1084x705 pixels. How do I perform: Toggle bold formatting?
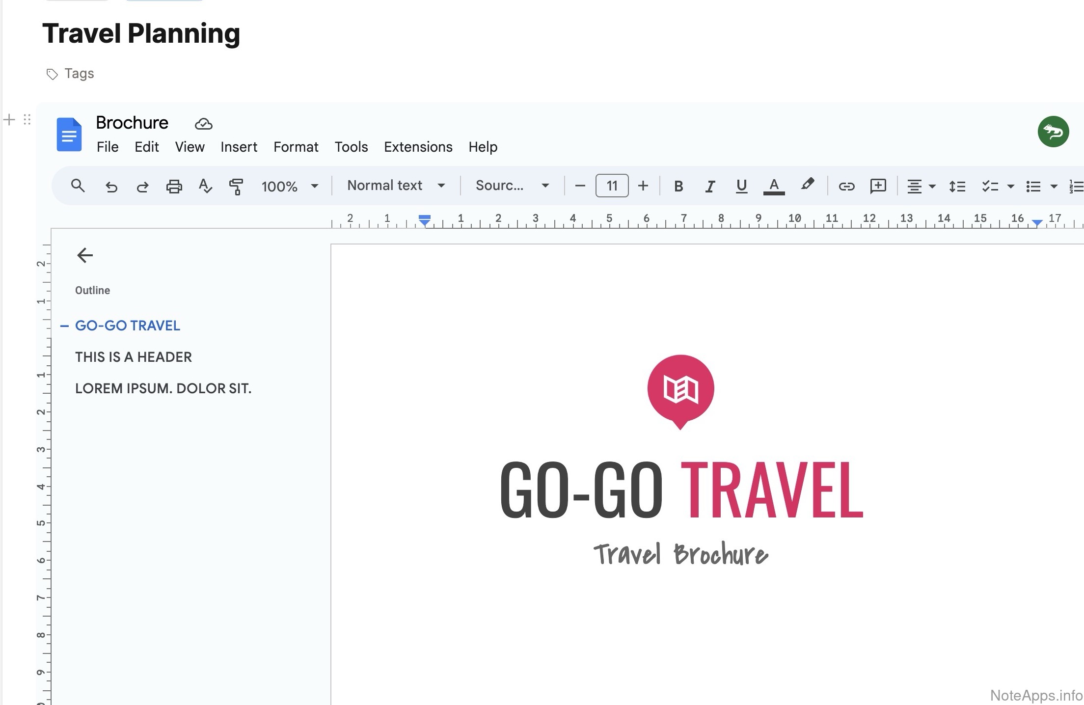click(x=678, y=187)
